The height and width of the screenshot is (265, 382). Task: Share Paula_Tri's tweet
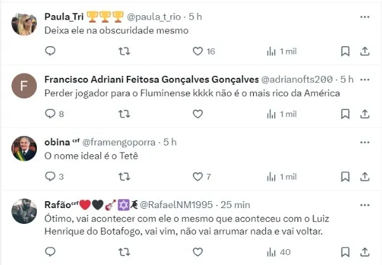(365, 51)
